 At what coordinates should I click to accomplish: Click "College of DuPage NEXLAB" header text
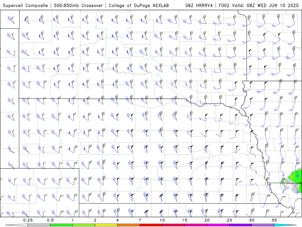[x=139, y=5]
